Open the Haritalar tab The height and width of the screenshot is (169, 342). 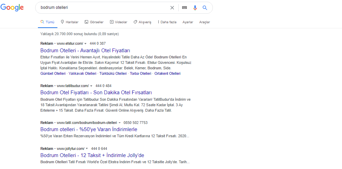click(x=70, y=22)
